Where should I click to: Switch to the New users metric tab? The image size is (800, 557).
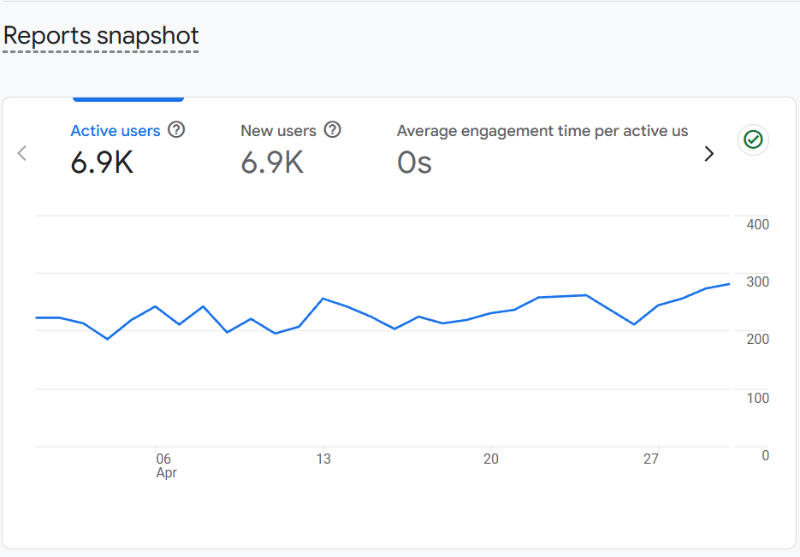(278, 131)
